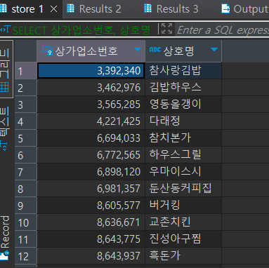Select the 우마이스시 cell
Screen dimensions: 269x268
click(x=183, y=172)
